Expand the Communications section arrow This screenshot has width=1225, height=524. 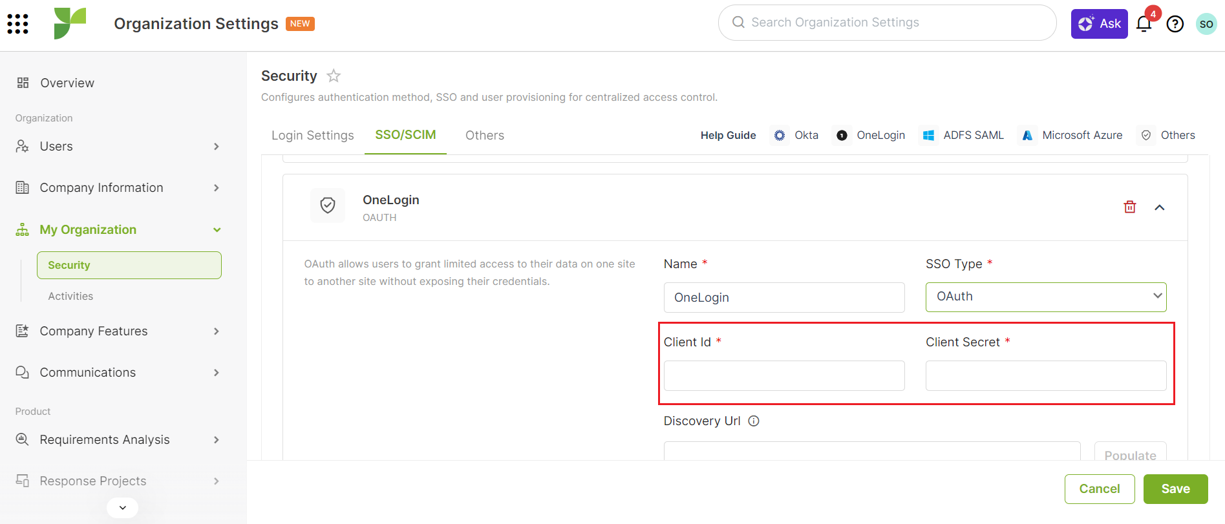point(217,373)
